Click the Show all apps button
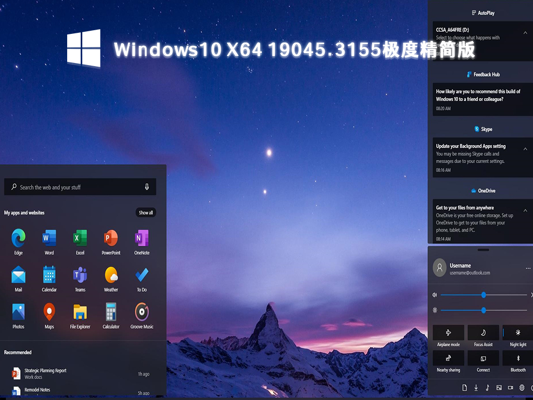The width and height of the screenshot is (533, 400). coord(146,213)
